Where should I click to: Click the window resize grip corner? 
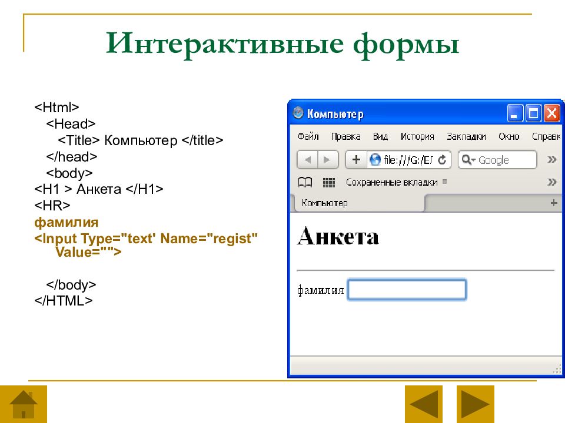click(557, 369)
